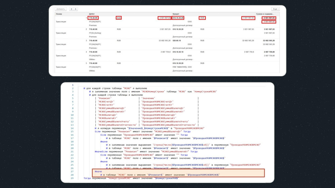Image resolution: width=335 pixels, height=188 pixels.
Task: Select credit account 510.10.30.10 in row 4
Action: 178,52
